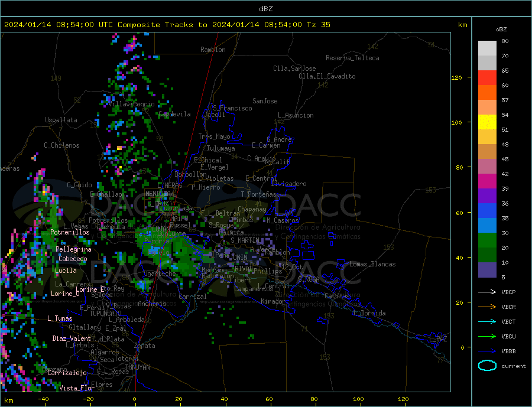The width and height of the screenshot is (532, 407).
Task: Click the Uspallata map label
Action: click(x=61, y=120)
